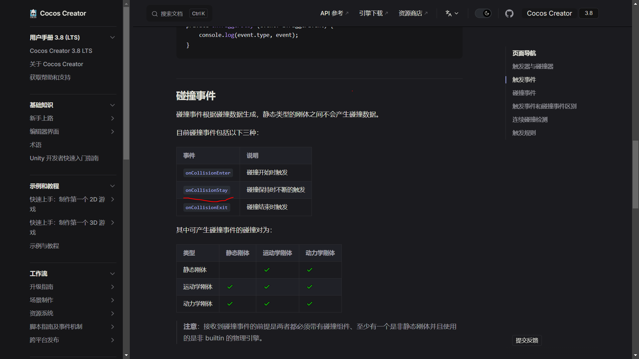Click the Cocos Creator logo icon

pyautogui.click(x=33, y=13)
